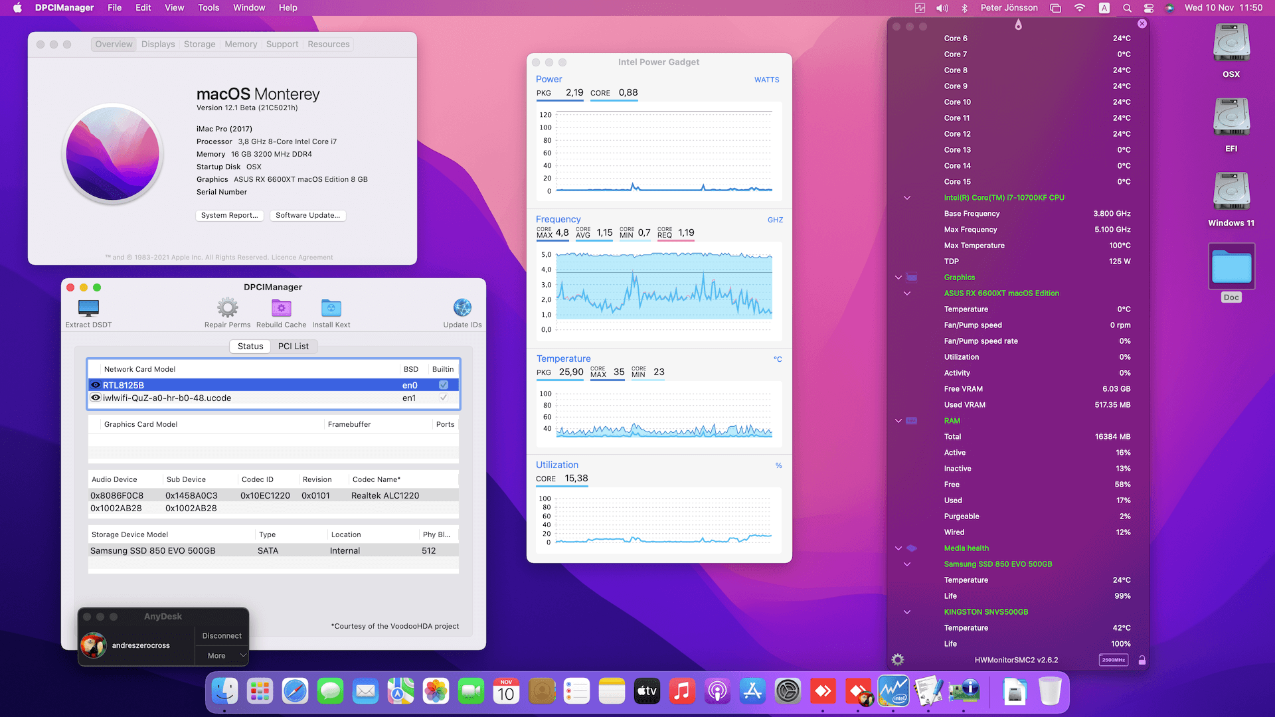The height and width of the screenshot is (717, 1275).
Task: Open the Help menu
Action: tap(288, 8)
